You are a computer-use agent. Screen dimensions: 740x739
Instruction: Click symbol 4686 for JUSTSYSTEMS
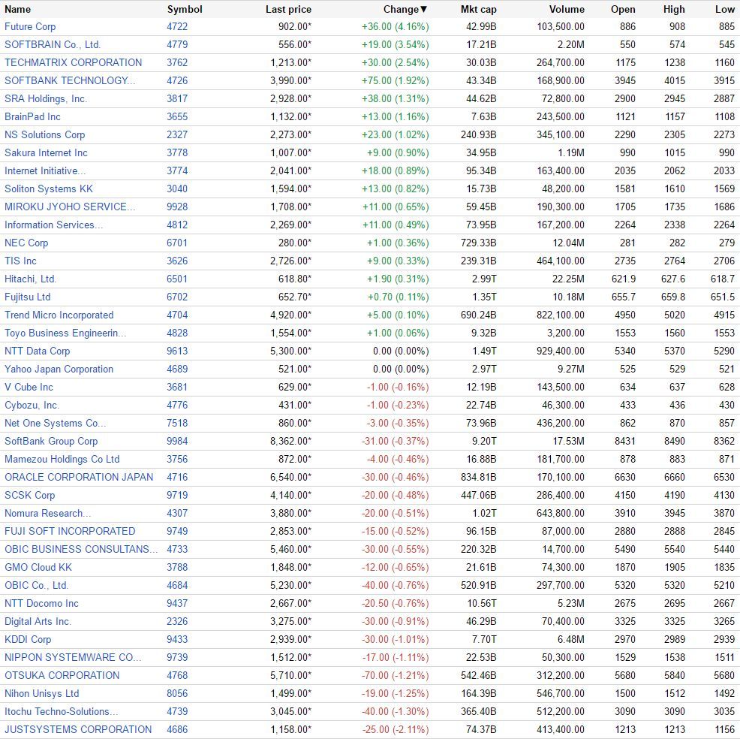(177, 729)
